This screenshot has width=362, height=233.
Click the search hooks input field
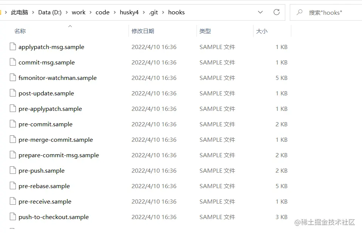tap(326, 12)
